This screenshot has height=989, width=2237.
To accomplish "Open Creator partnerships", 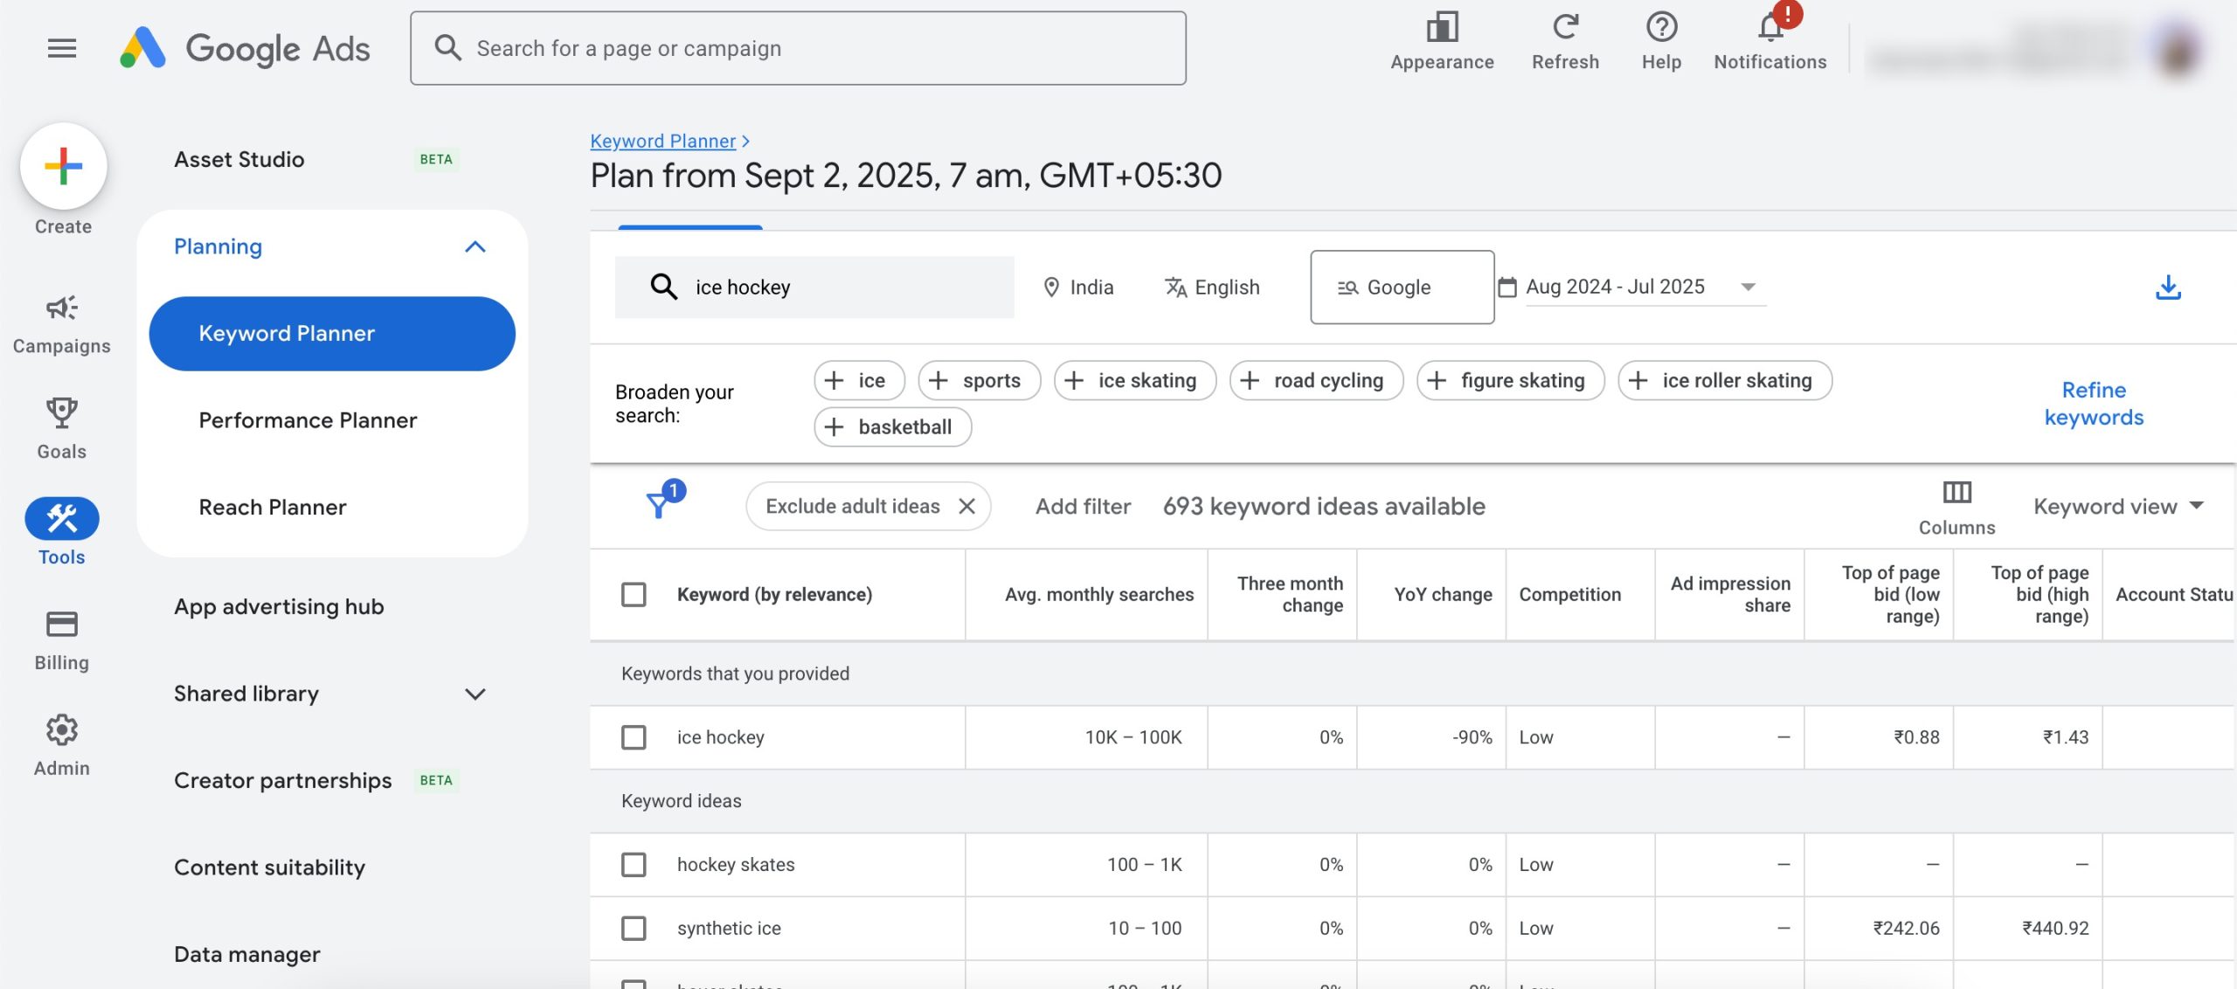I will pyautogui.click(x=282, y=781).
